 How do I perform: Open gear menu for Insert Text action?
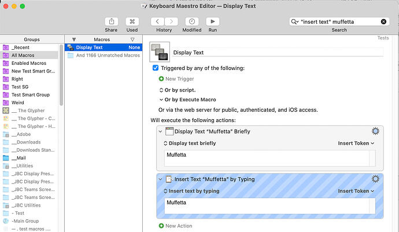[x=375, y=179]
